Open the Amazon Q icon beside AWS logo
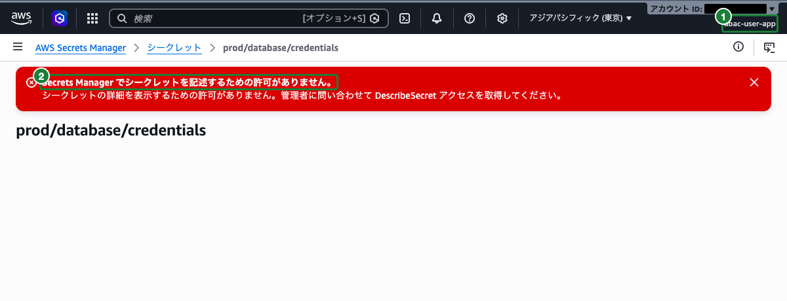The width and height of the screenshot is (787, 301). (60, 18)
